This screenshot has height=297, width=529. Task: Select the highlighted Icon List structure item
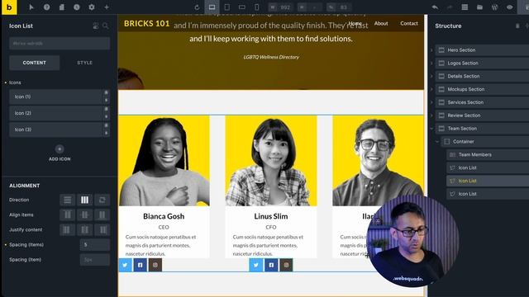[x=488, y=181]
